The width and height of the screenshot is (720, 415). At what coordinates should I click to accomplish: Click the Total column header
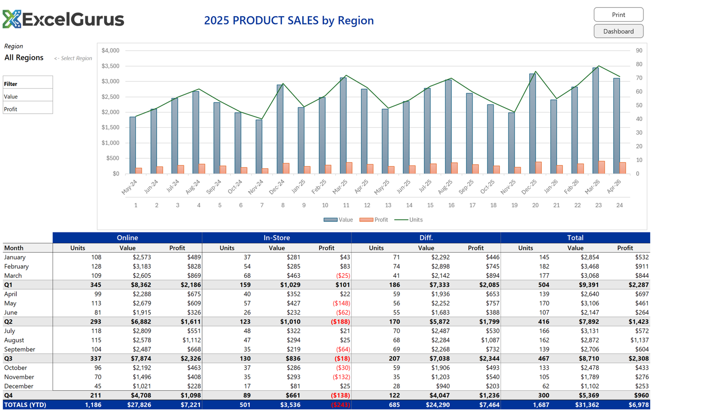tap(575, 237)
